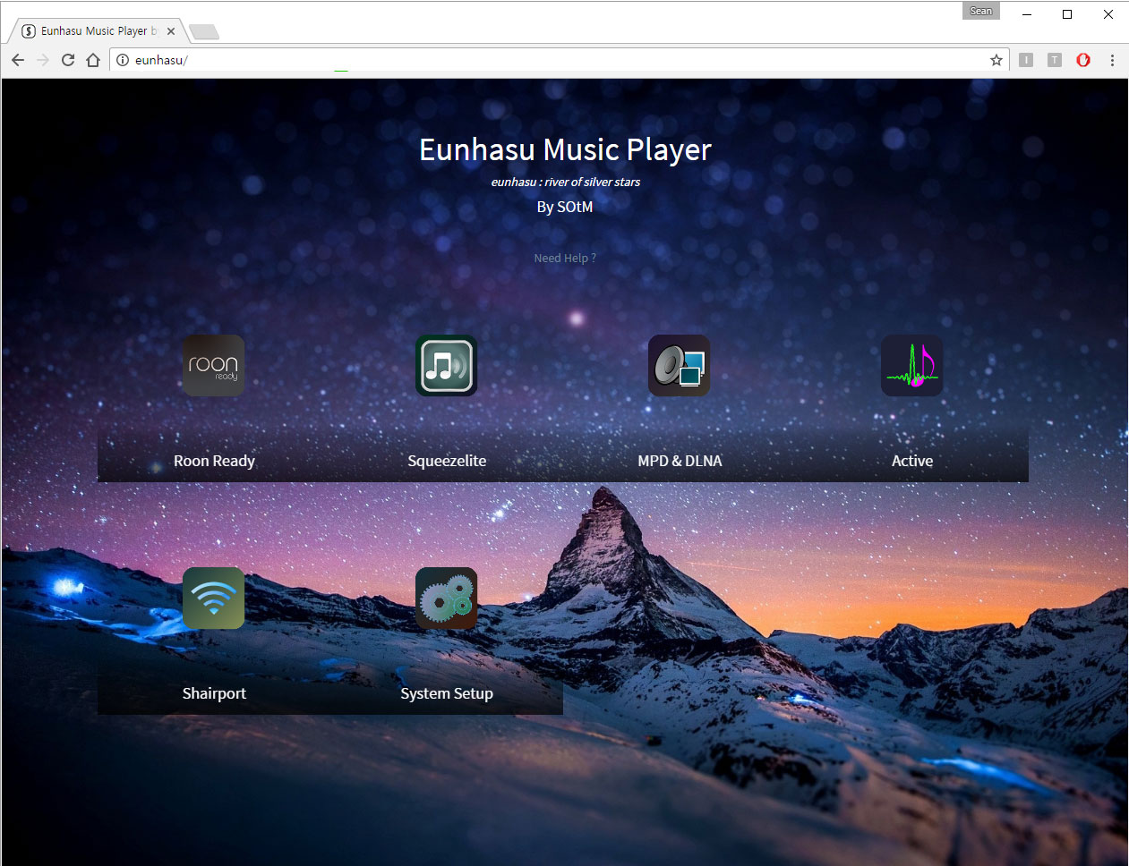Reload the eunhasu page
This screenshot has height=866, width=1129.
(68, 60)
